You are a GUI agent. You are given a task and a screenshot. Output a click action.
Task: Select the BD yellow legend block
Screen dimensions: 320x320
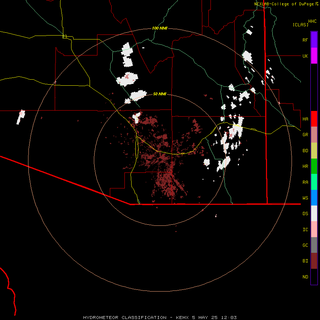tap(314, 150)
